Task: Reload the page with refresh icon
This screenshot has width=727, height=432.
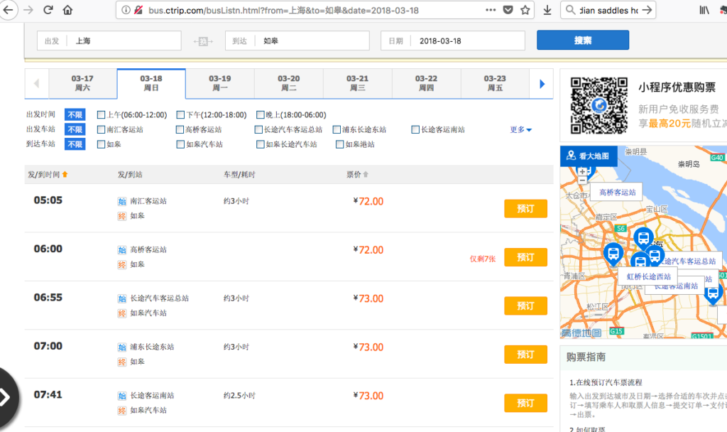Action: click(48, 10)
